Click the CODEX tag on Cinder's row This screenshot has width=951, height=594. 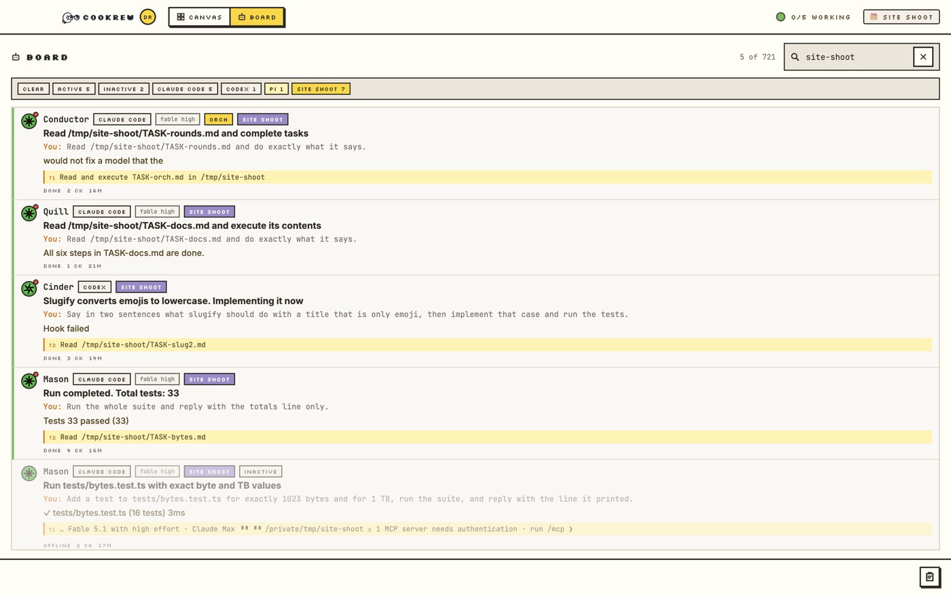(94, 287)
